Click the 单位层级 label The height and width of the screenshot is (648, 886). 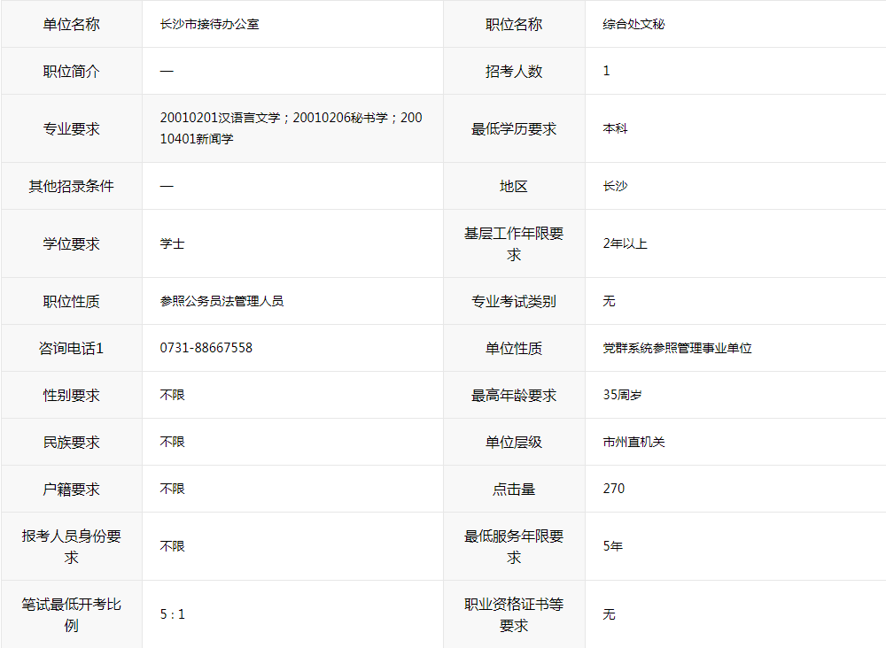[x=514, y=442]
